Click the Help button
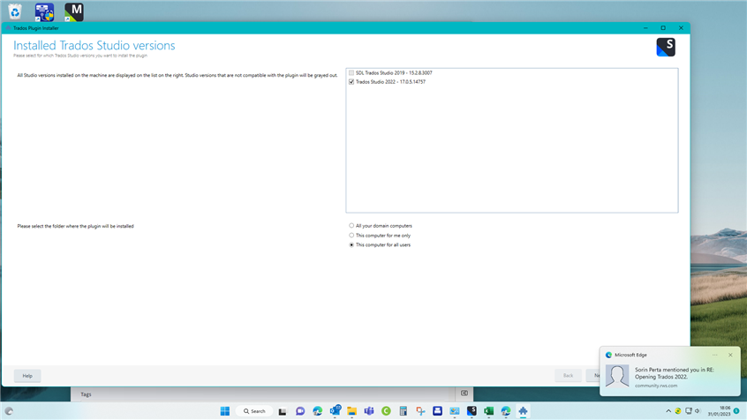Viewport: 747px width, 420px height. tap(27, 376)
